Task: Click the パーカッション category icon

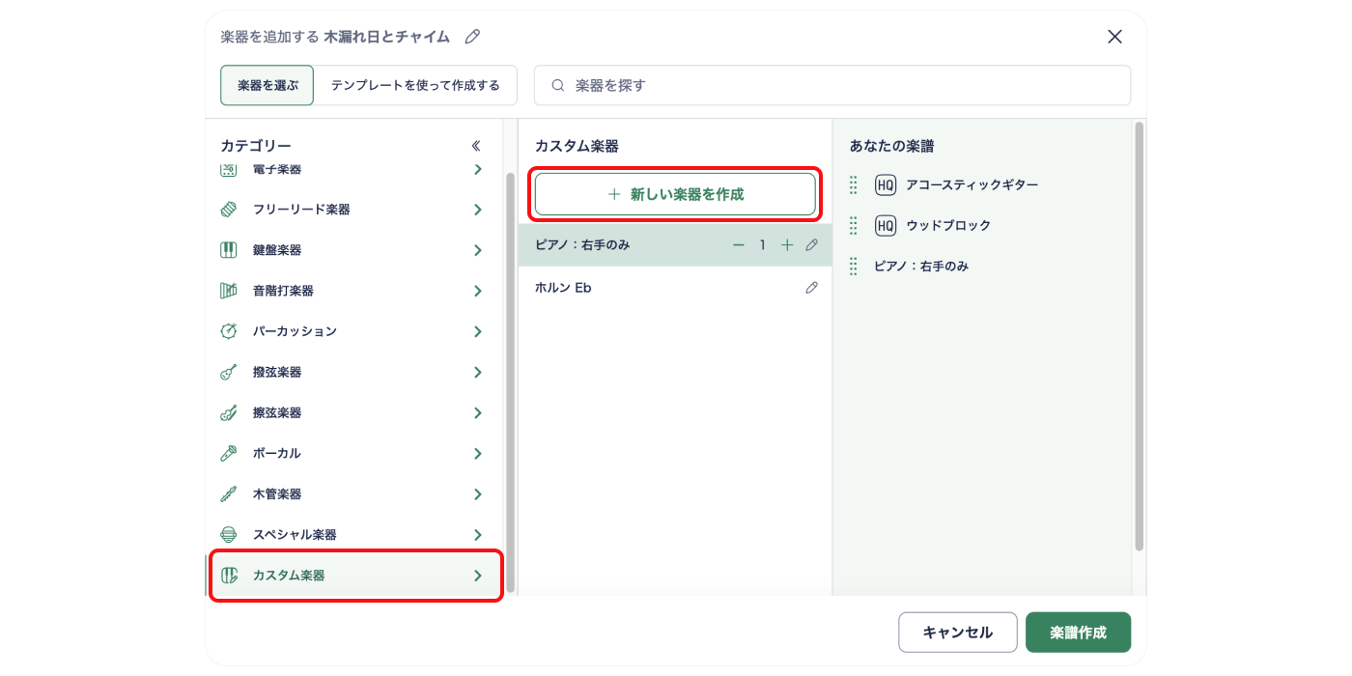Action: 228,331
